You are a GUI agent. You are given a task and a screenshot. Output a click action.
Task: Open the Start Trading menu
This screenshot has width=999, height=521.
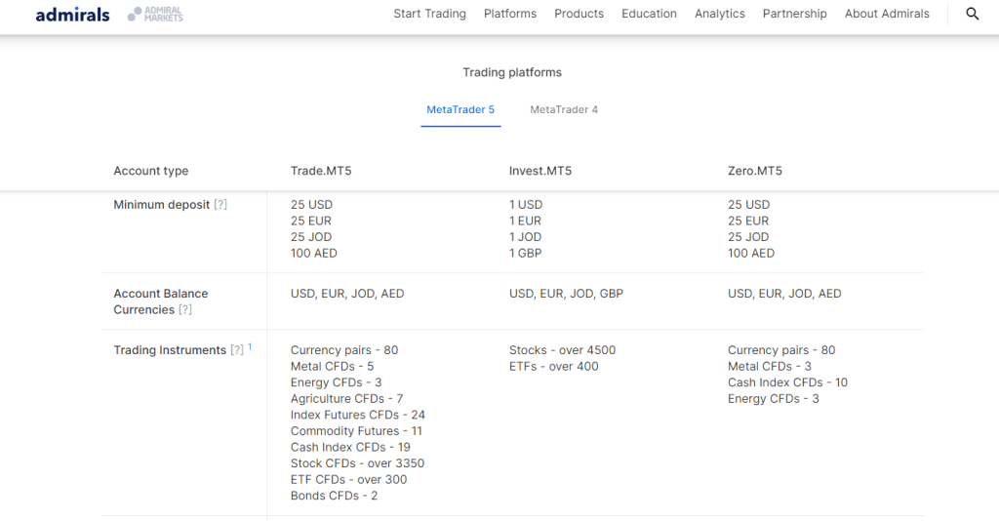coord(429,14)
